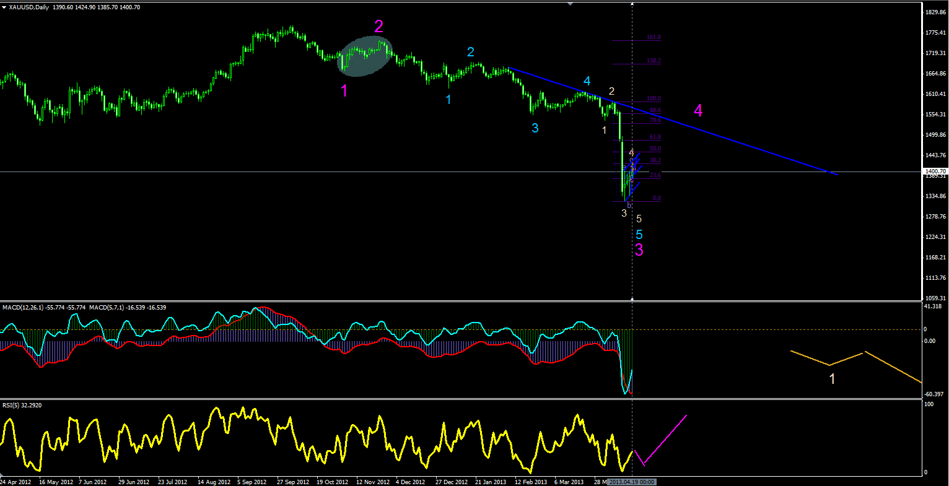The width and height of the screenshot is (949, 486).
Task: Click the 1224.31 price axis label
Action: click(x=935, y=237)
